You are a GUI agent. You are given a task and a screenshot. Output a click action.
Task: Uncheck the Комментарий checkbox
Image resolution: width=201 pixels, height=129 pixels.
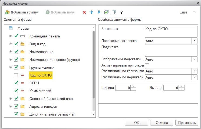(16, 91)
